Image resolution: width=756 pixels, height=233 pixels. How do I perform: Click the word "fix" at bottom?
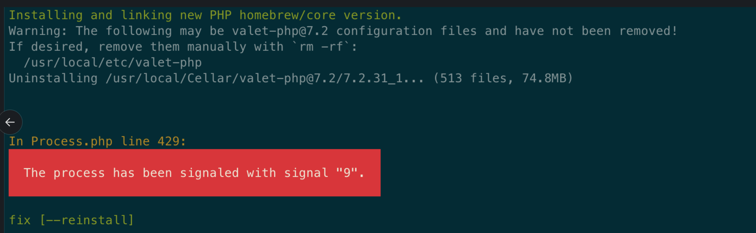20,220
